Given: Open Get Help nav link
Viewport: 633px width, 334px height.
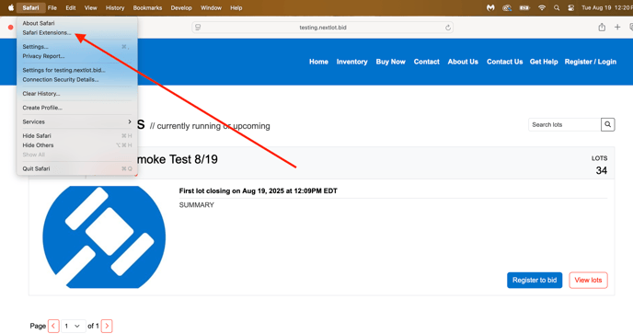Looking at the screenshot, I should [x=544, y=62].
